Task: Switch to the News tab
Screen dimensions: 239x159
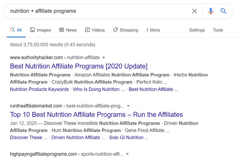Action: (68, 30)
